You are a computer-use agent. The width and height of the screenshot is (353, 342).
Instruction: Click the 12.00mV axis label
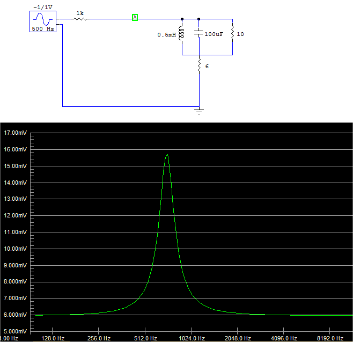pyautogui.click(x=16, y=215)
